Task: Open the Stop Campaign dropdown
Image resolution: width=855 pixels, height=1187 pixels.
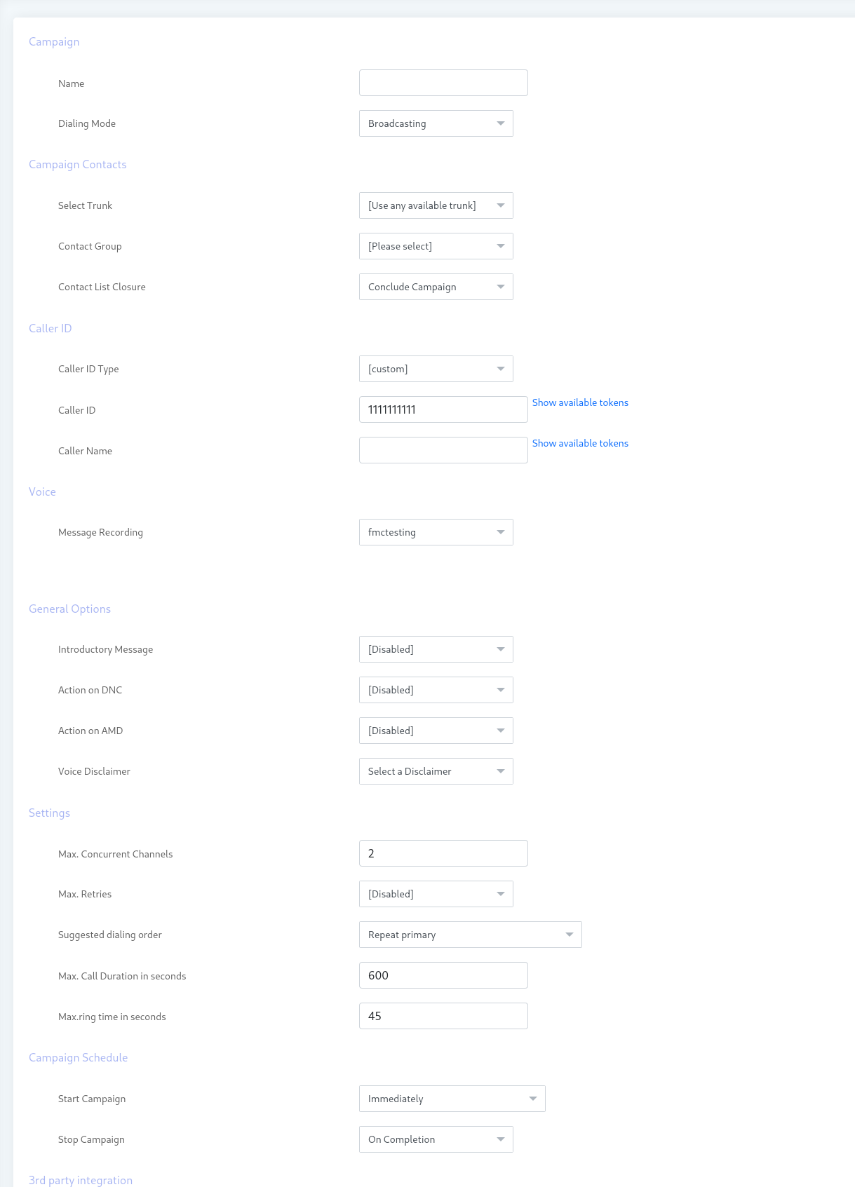Action: [436, 1139]
